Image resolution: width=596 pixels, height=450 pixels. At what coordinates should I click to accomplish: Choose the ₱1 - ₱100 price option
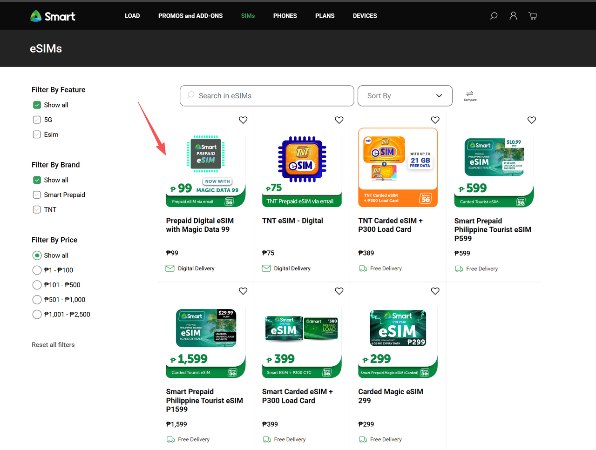37,270
